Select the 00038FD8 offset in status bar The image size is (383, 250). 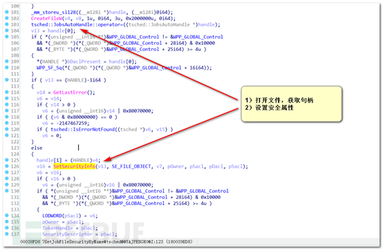pyautogui.click(x=30, y=242)
